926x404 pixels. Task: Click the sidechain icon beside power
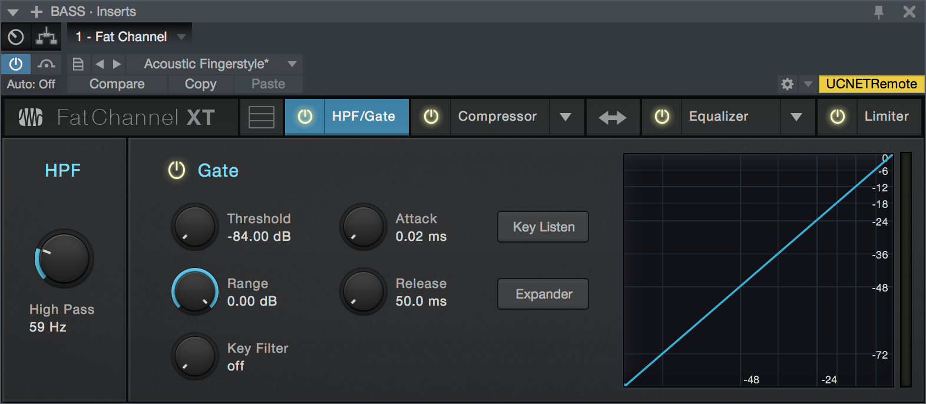click(x=47, y=64)
